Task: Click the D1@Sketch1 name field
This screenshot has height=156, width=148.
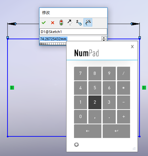Action: point(73,32)
